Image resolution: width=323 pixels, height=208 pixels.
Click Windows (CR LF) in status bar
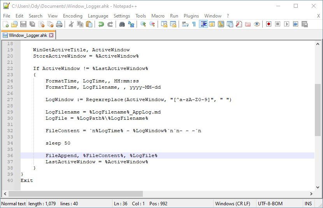click(233, 203)
